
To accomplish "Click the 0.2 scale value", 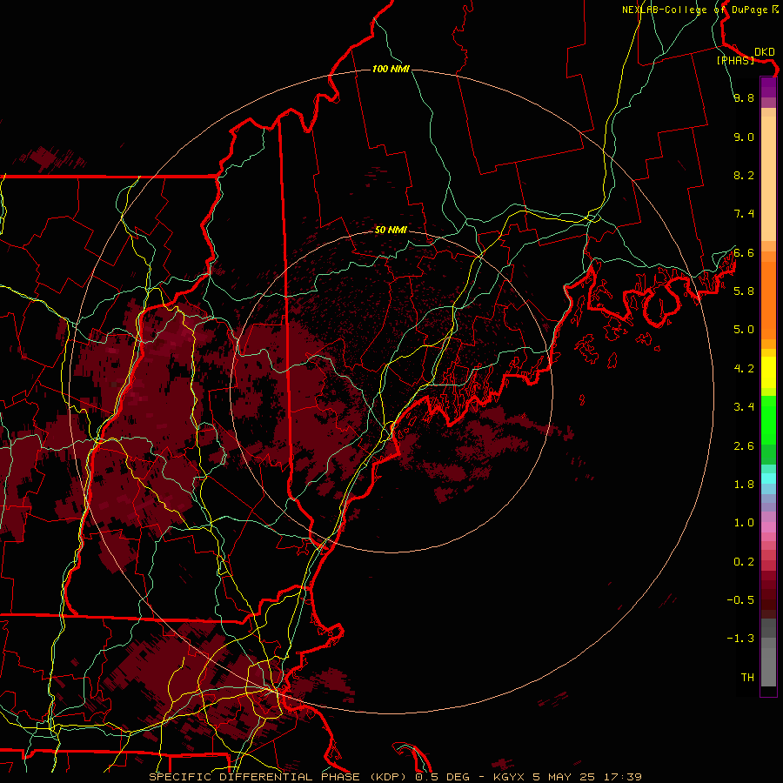I will 744,561.
